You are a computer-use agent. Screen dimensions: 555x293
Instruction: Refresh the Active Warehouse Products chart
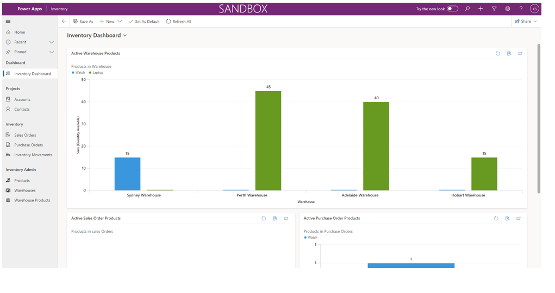pyautogui.click(x=497, y=54)
